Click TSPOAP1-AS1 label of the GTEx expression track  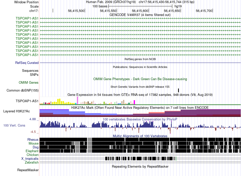tap(27, 101)
